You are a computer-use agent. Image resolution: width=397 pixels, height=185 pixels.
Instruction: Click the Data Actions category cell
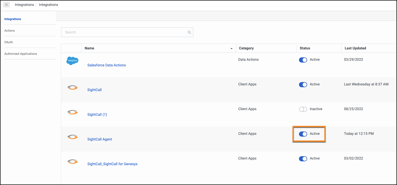pyautogui.click(x=249, y=59)
